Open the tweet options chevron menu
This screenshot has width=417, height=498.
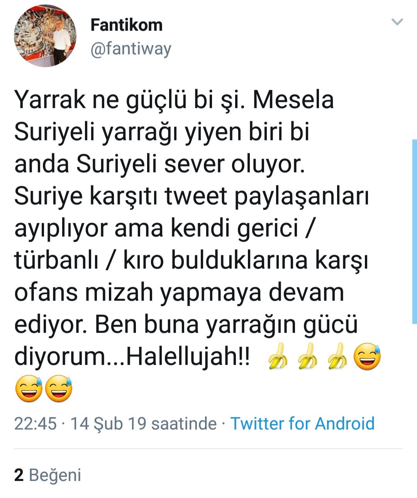[397, 22]
